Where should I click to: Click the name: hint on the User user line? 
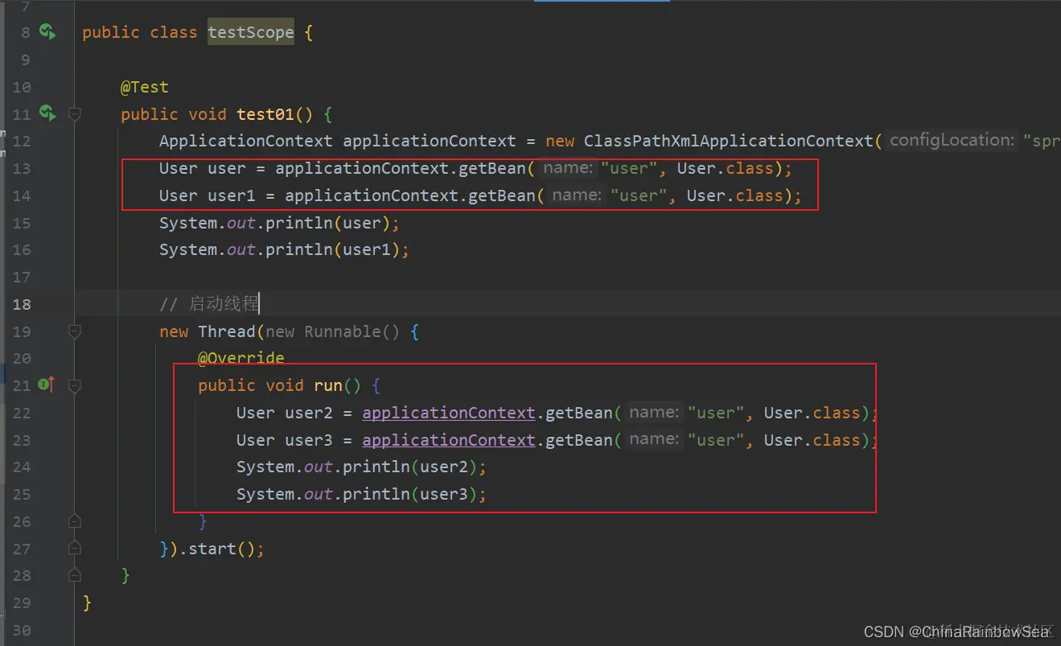tap(570, 168)
